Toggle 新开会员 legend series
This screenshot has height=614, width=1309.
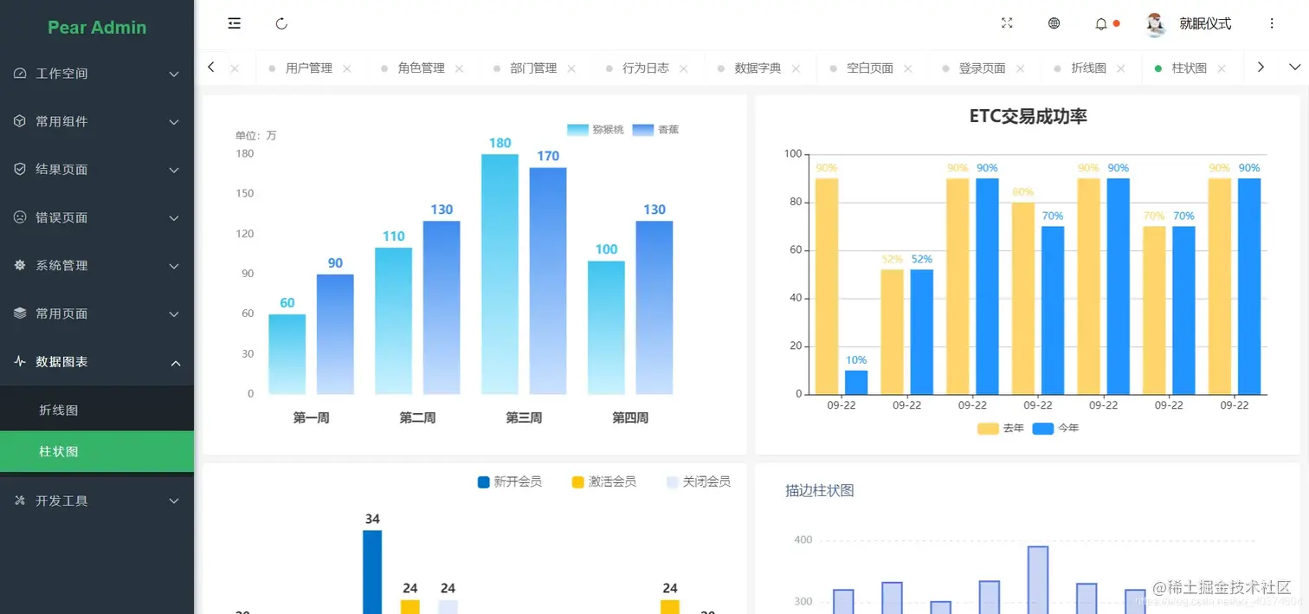(x=510, y=482)
